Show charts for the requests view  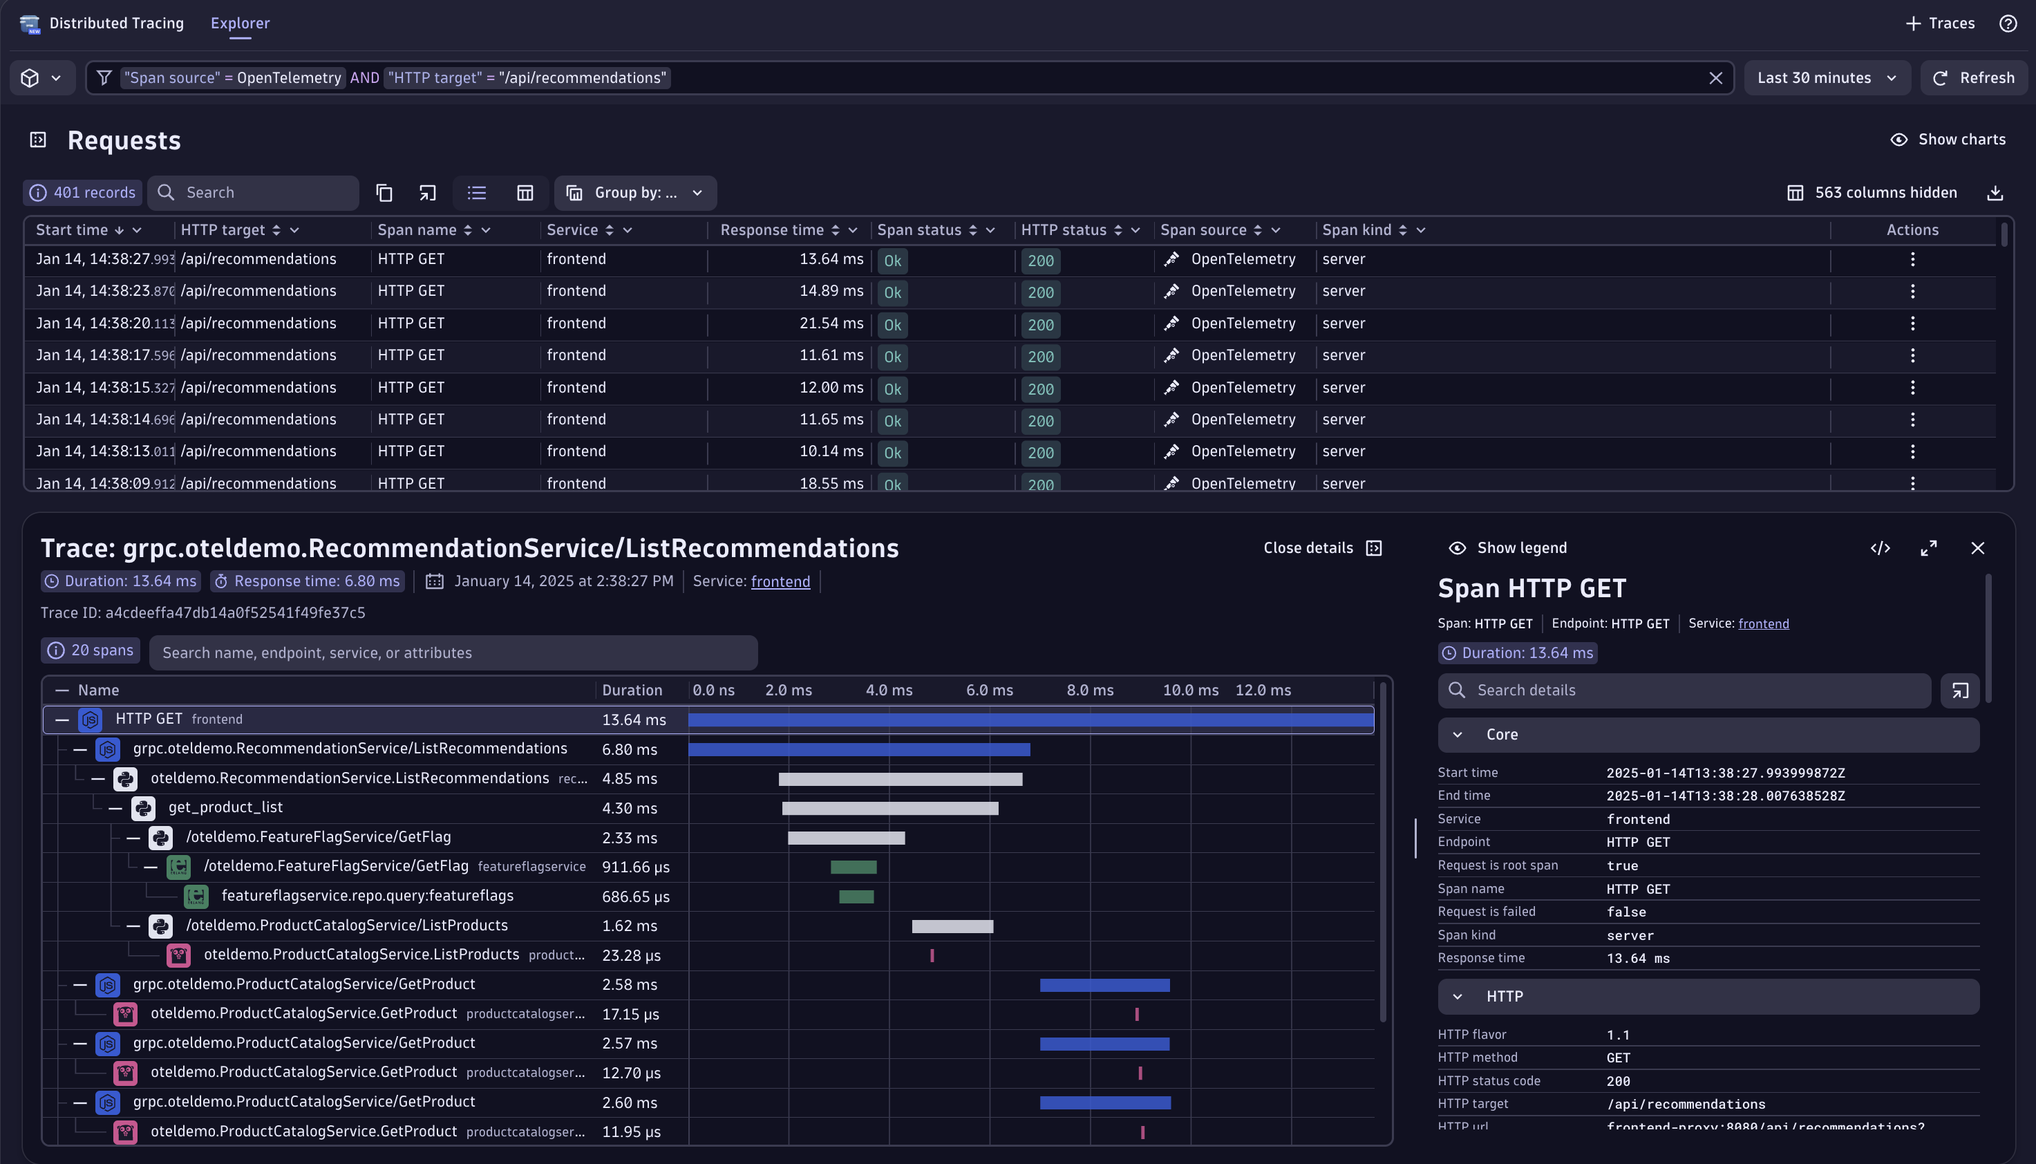1950,139
